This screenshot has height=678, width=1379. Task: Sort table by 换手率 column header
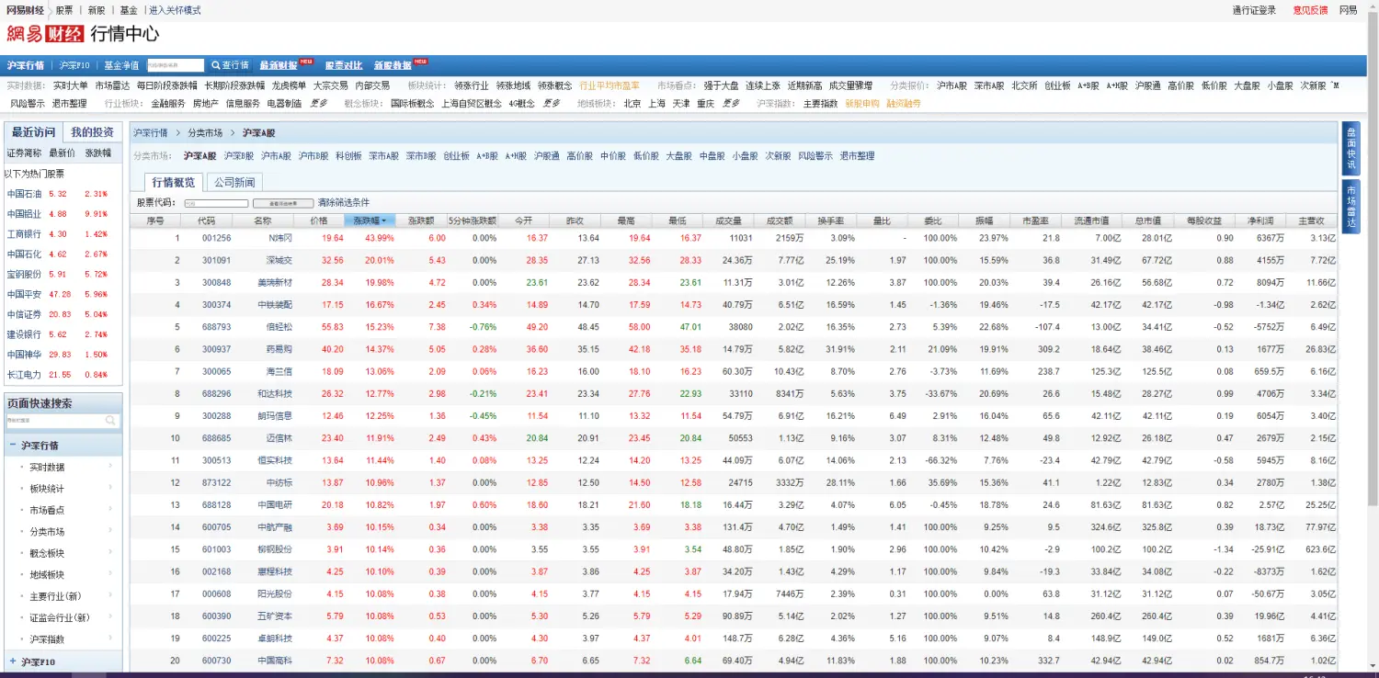click(831, 220)
